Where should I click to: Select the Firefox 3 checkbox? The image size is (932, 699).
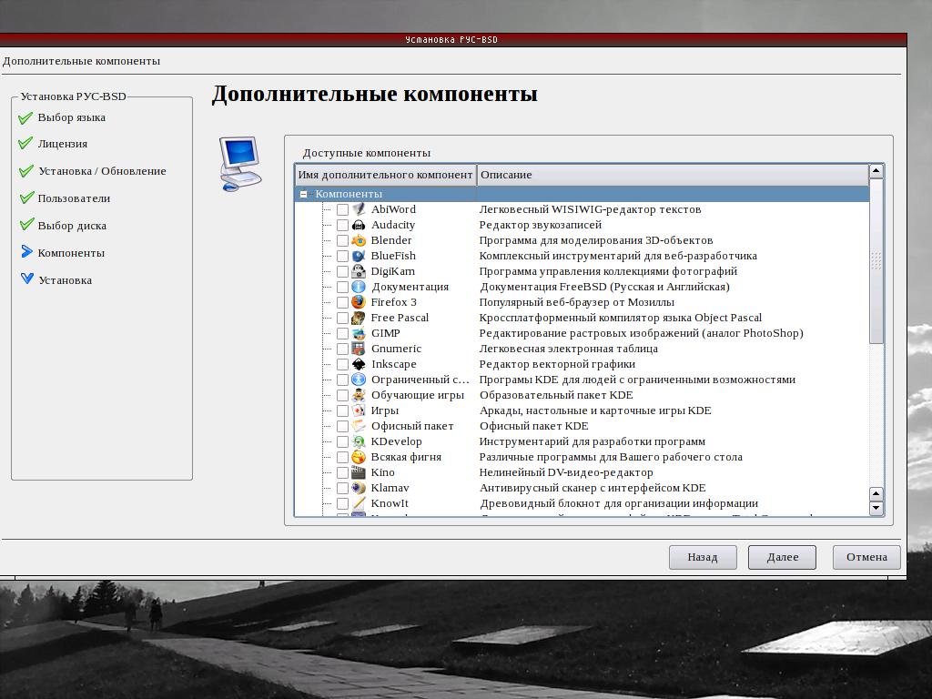coord(342,302)
